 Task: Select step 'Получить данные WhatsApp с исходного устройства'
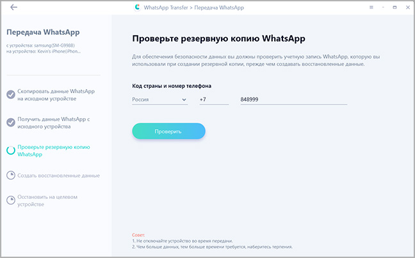(x=54, y=123)
